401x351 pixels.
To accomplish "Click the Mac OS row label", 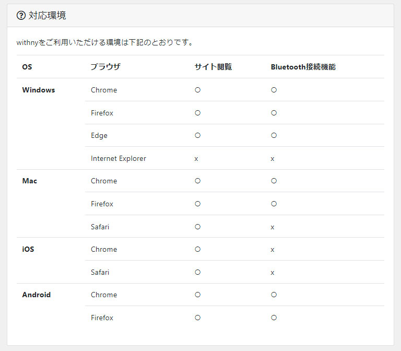I will coord(30,181).
